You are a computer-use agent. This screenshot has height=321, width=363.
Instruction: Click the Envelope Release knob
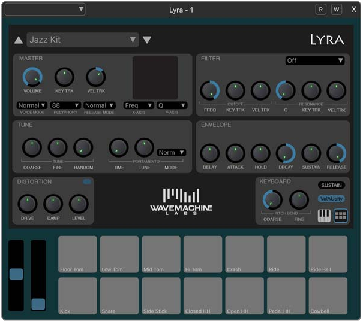coord(337,153)
